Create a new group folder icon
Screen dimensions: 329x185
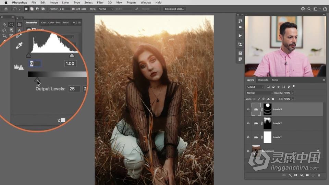[307, 175]
